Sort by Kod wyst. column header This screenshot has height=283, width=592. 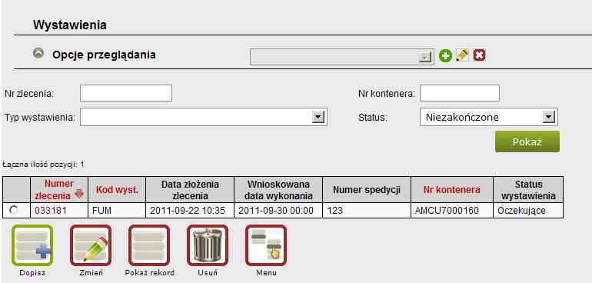(117, 190)
